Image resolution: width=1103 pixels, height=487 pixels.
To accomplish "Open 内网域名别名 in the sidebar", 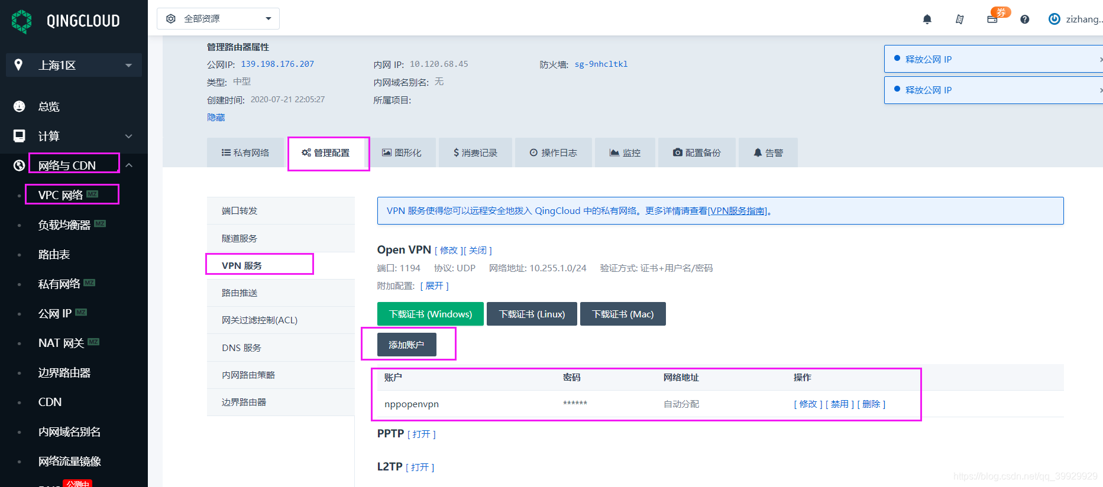I will 70,431.
